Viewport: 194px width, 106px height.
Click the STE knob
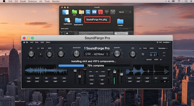point(133,54)
